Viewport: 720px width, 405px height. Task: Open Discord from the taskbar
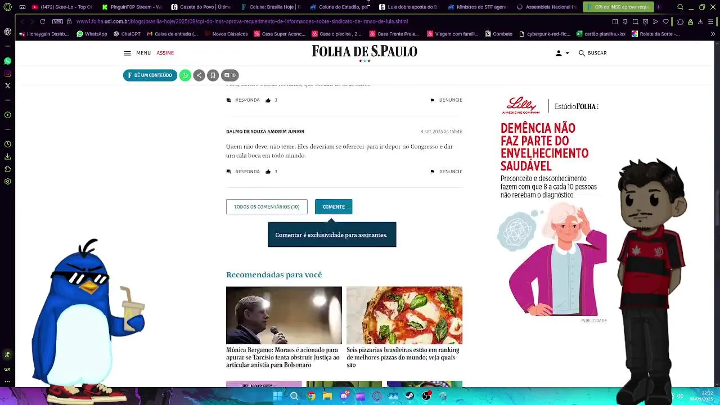tap(344, 396)
